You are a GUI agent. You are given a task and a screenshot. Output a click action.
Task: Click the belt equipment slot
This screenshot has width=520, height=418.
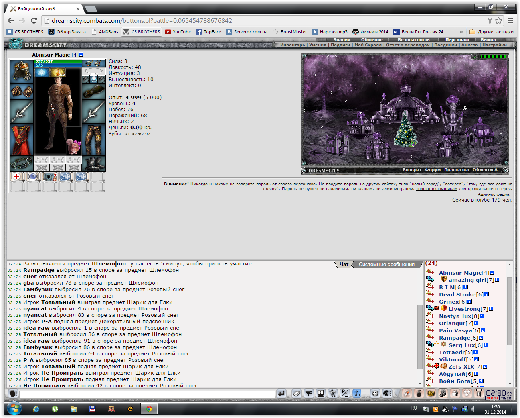tap(21, 164)
